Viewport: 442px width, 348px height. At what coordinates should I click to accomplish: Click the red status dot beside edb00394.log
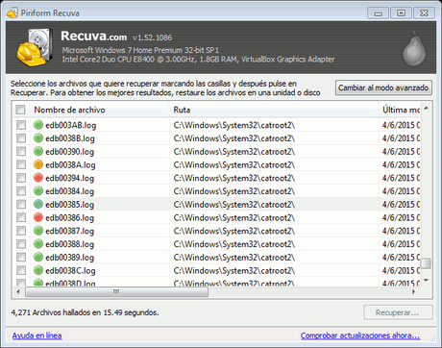coord(38,178)
